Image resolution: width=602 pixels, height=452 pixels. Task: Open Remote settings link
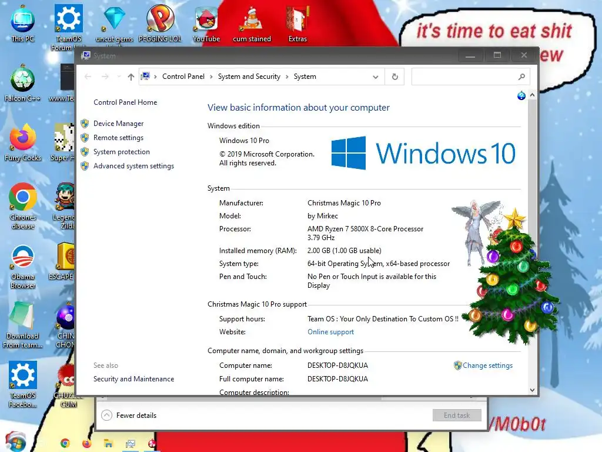click(x=118, y=138)
